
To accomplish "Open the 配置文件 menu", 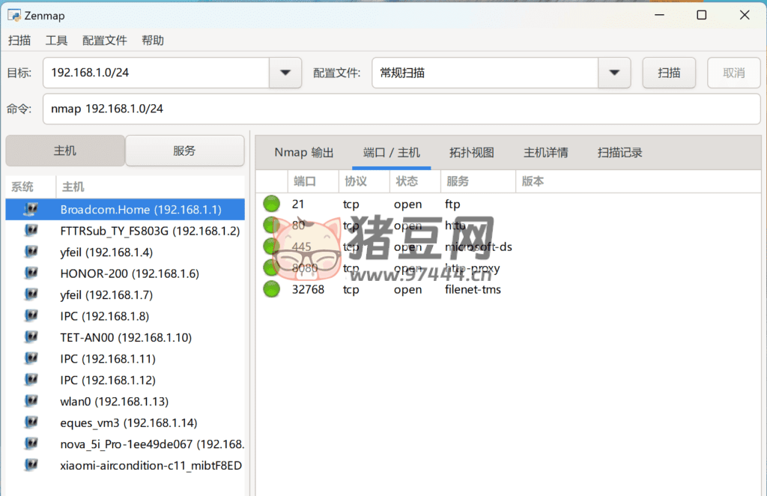I will pyautogui.click(x=105, y=40).
